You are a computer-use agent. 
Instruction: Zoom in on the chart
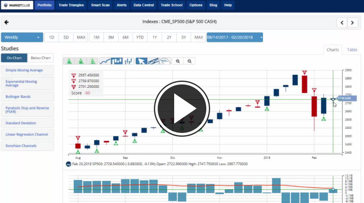tap(178, 61)
